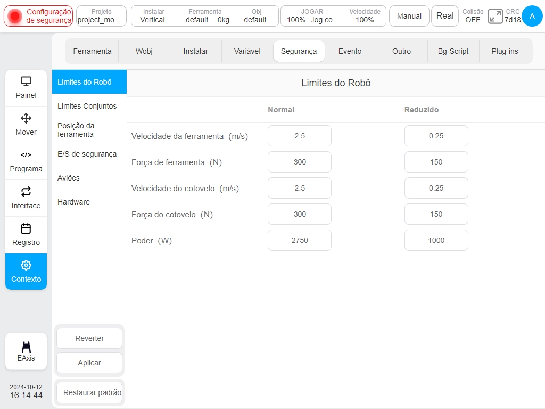
Task: Open the Registro calendar icon
Action: point(26,228)
